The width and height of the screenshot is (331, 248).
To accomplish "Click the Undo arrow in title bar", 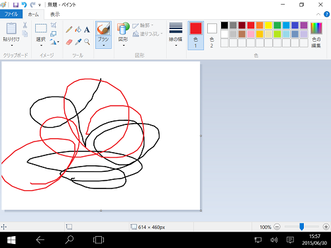I will 24,5.
